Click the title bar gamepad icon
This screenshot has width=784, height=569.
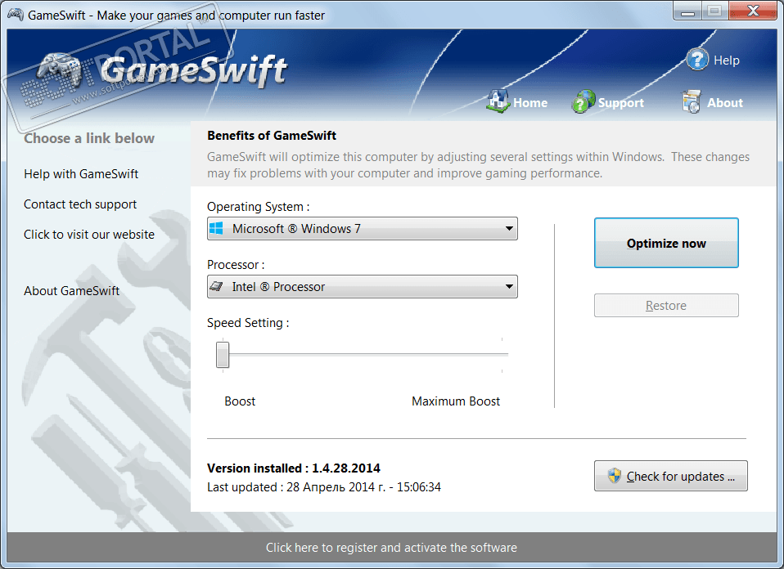click(x=15, y=15)
